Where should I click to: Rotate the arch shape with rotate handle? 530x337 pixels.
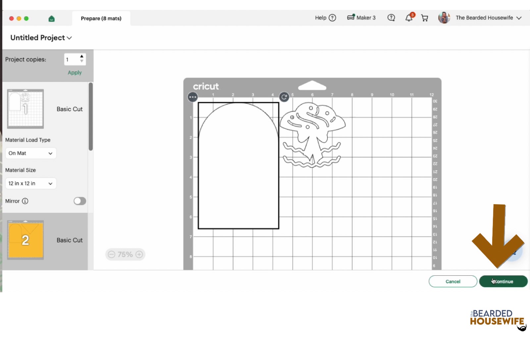[x=284, y=97]
